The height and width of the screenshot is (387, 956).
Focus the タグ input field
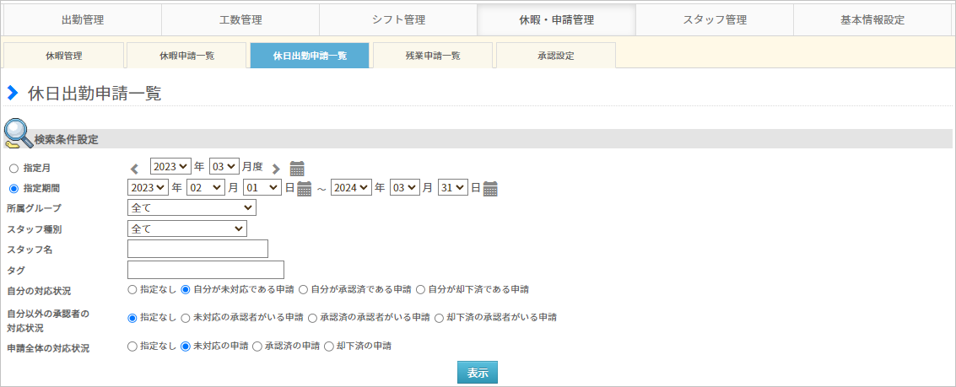(205, 270)
